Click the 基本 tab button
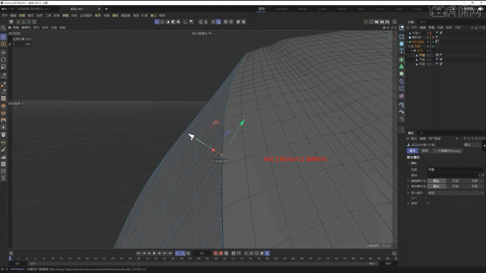486x273 pixels. (412, 151)
